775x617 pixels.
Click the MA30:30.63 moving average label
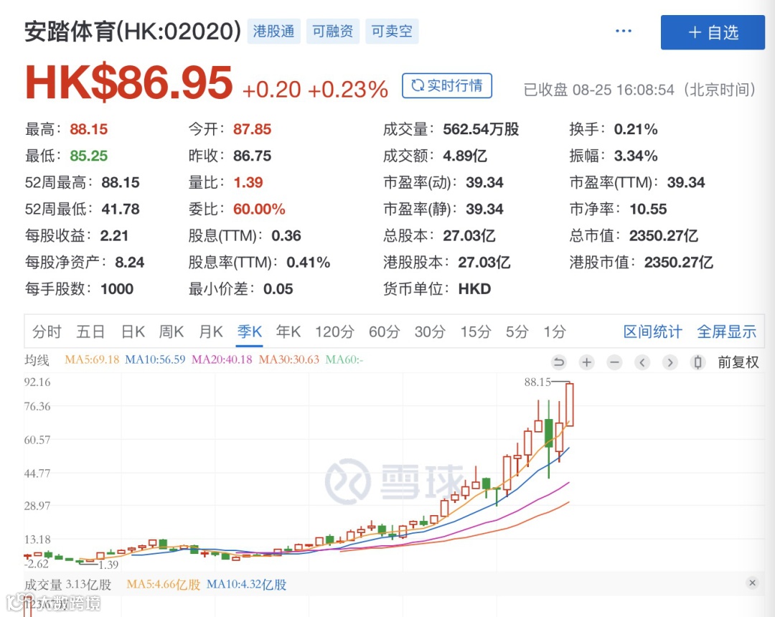point(289,359)
